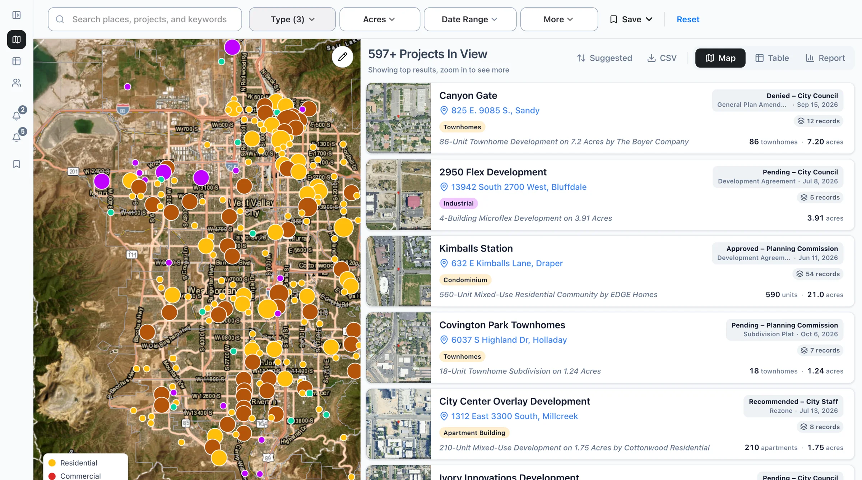Screen dimensions: 862x480
Task: Click the pencil draw tool on map
Action: (x=342, y=56)
